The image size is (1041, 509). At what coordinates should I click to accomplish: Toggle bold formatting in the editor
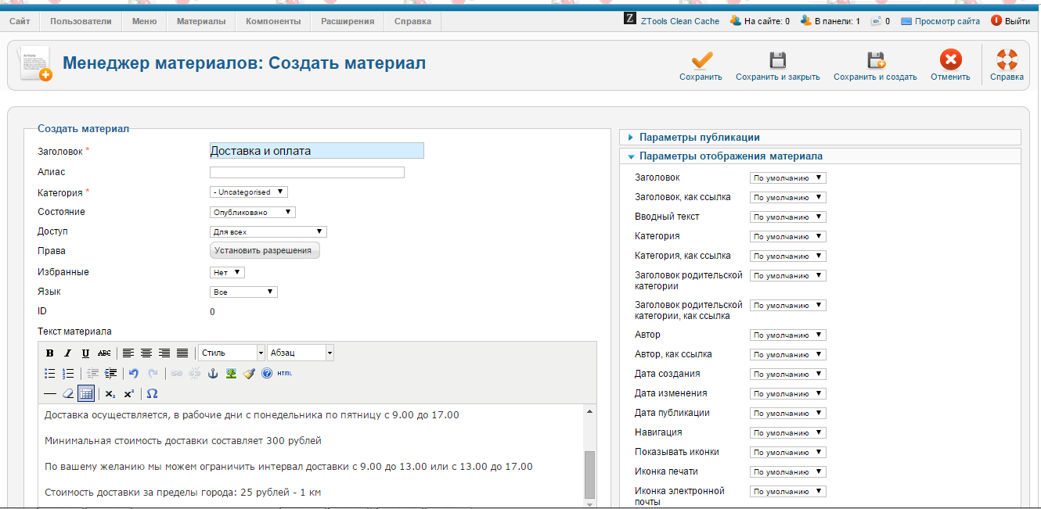tap(50, 353)
